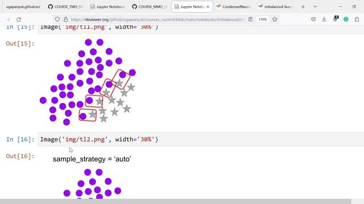Image resolution: width=364 pixels, height=204 pixels.
Task: Restore down the browser window
Action: tap(354, 7)
